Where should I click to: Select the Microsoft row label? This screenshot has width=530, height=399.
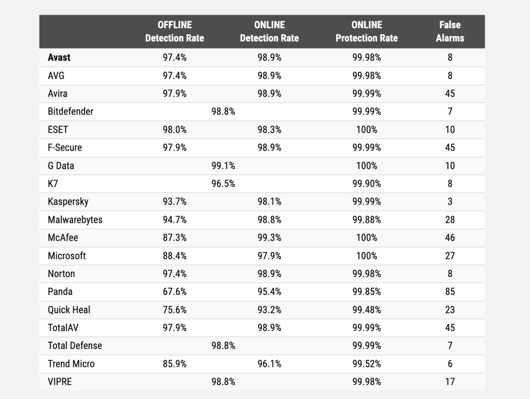point(67,256)
